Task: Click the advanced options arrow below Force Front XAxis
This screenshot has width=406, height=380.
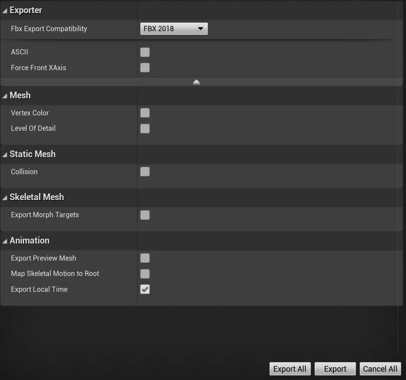Action: pyautogui.click(x=196, y=82)
